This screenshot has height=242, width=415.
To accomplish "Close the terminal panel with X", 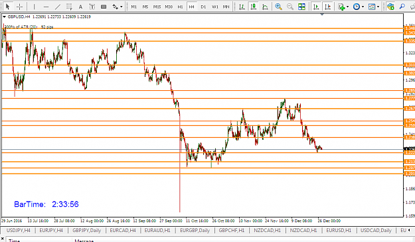I will point(3,239).
